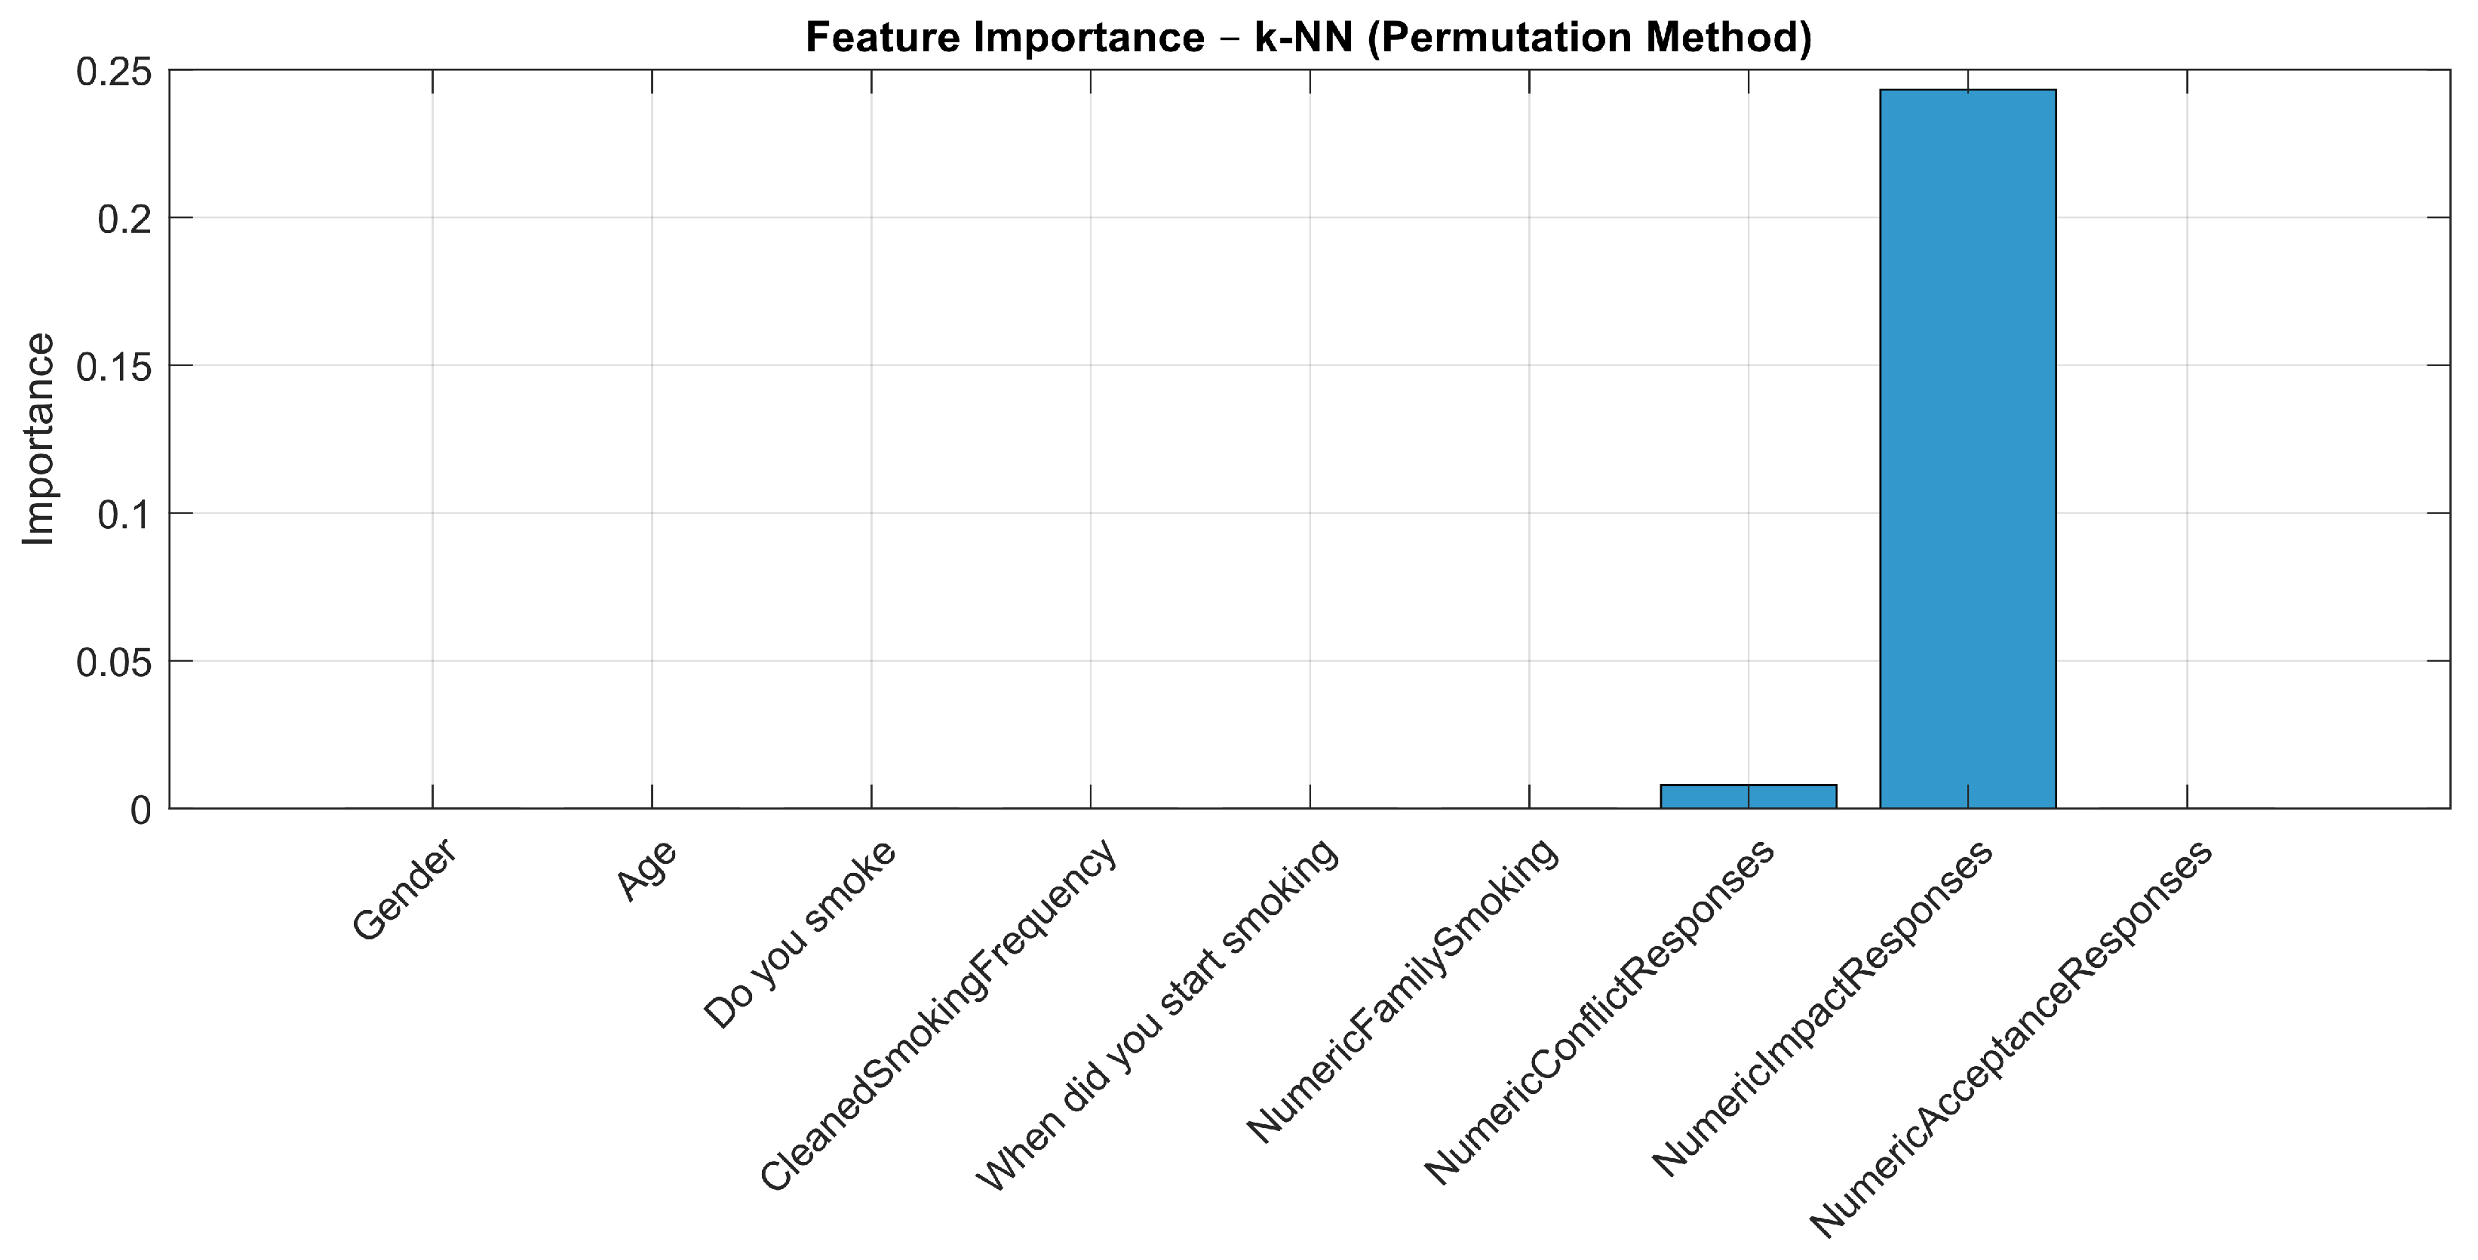Click '(Permutation Method)' in the chart title
This screenshot has height=1260, width=2478.
coord(1588,38)
